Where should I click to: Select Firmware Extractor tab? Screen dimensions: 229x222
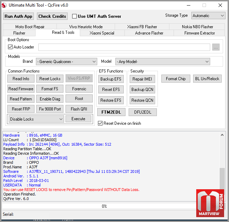[x=199, y=33]
